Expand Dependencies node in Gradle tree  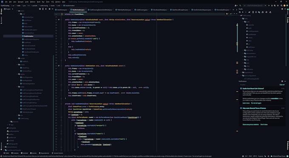(241, 73)
